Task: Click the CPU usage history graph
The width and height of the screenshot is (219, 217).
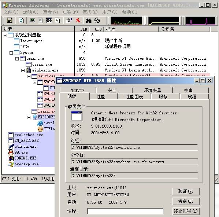Action: 126,21
